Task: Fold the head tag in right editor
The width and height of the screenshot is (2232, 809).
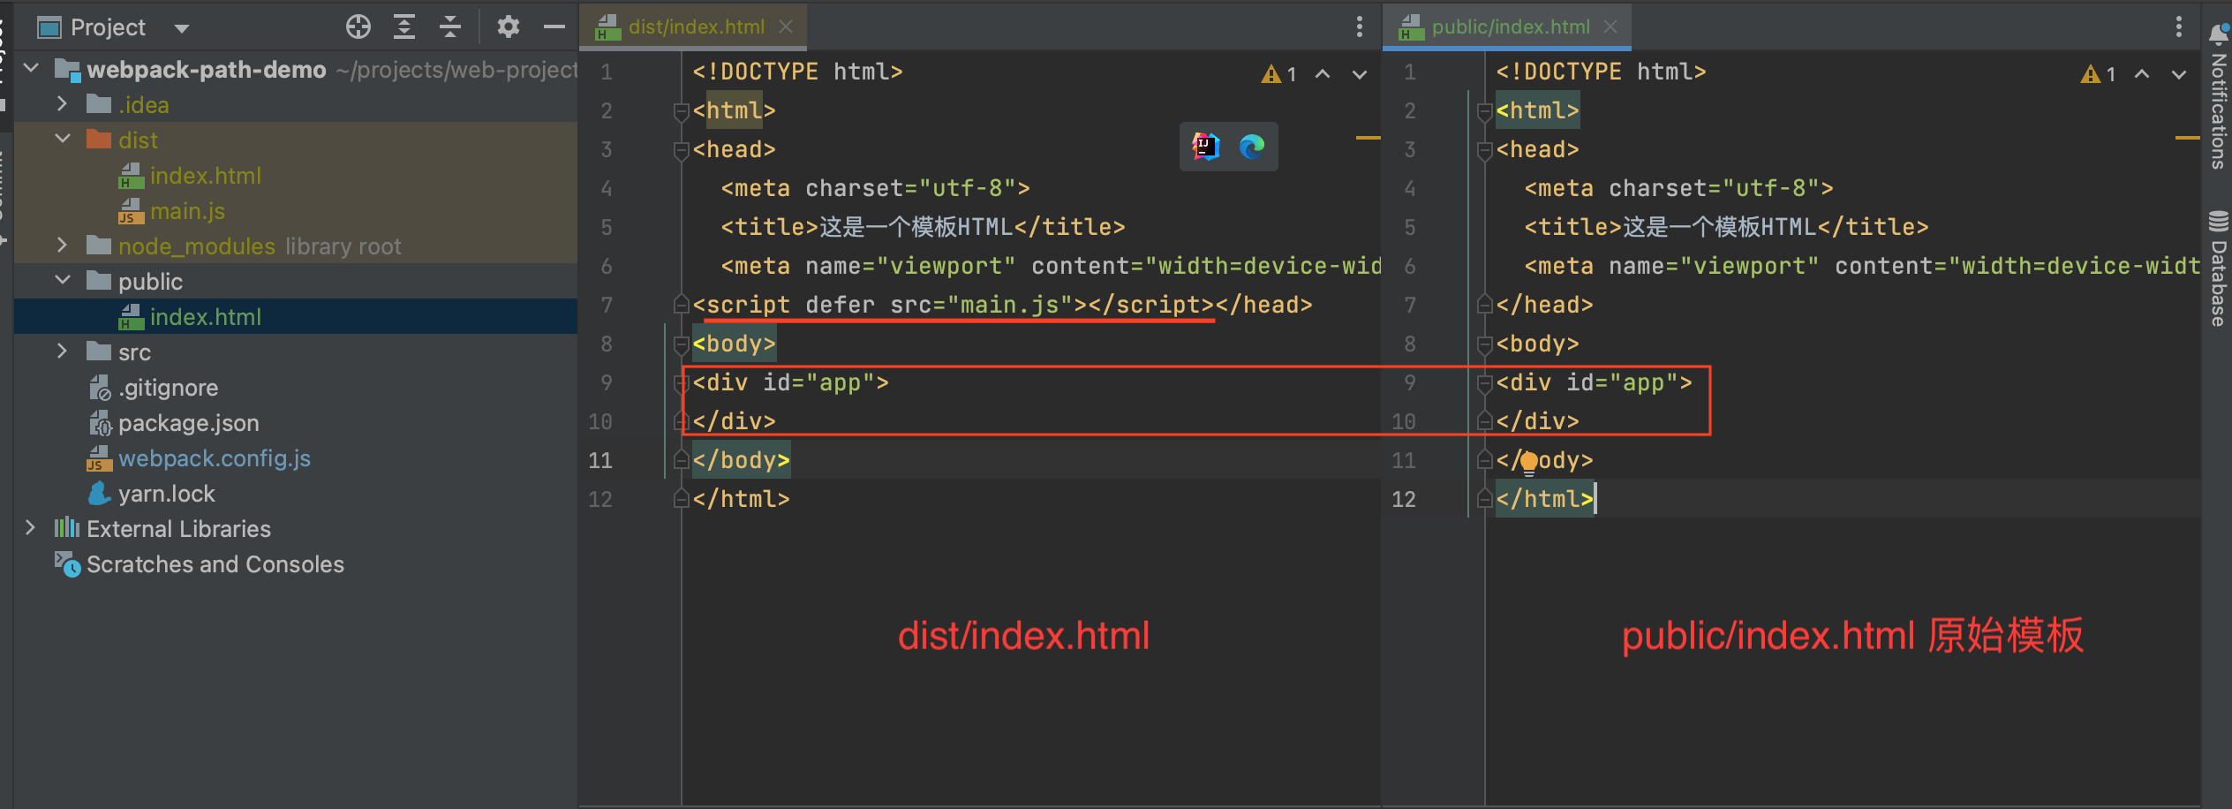Action: click(1484, 150)
